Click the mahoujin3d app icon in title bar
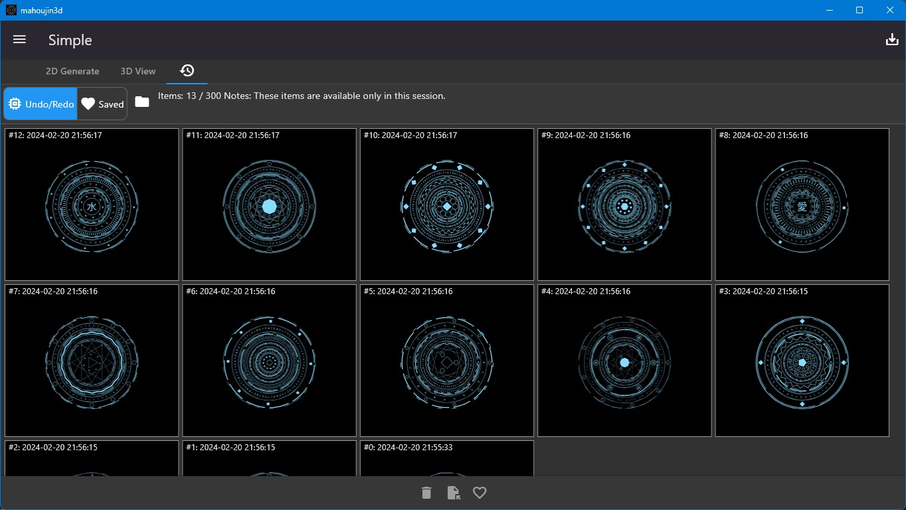906x510 pixels. 11,10
